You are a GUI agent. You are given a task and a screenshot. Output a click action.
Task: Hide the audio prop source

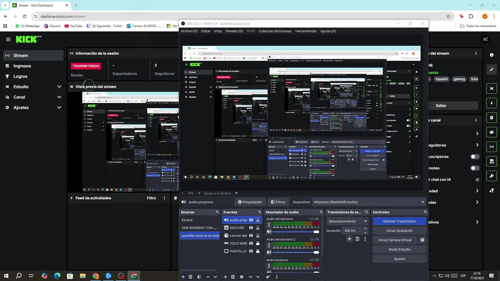click(x=251, y=220)
